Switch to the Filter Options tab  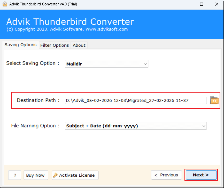[55, 45]
